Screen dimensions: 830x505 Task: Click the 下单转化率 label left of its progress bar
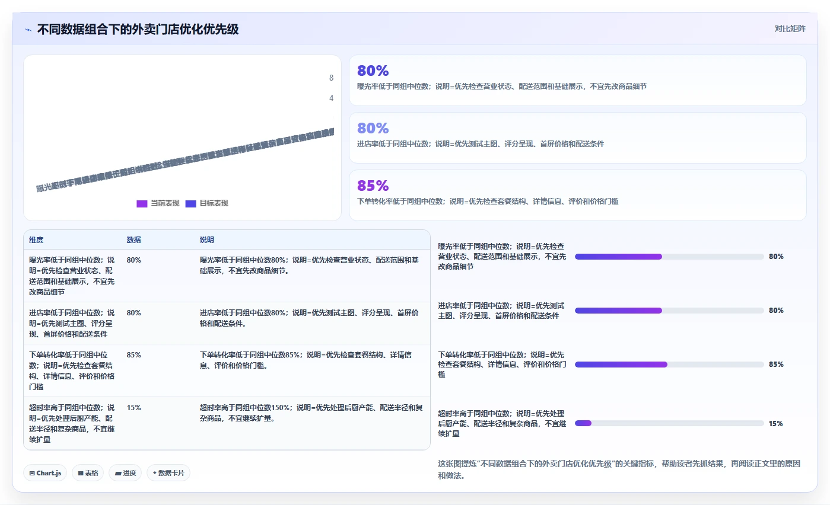click(502, 365)
